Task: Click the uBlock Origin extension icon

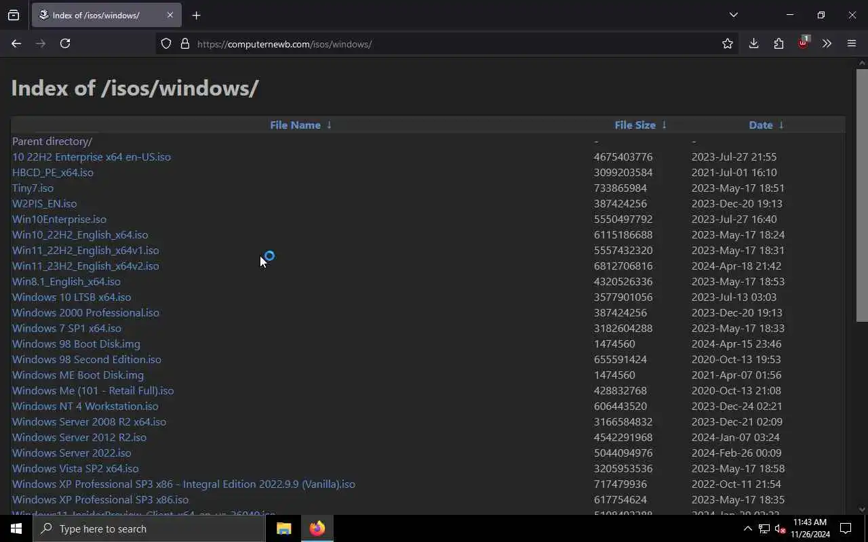Action: (x=804, y=42)
